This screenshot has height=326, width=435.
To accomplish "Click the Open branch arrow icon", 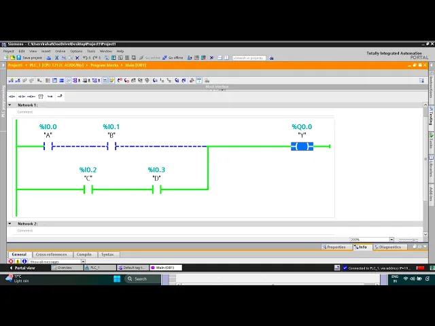I will pos(50,96).
